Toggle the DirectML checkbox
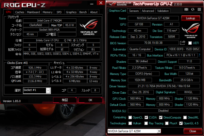 [185, 117]
